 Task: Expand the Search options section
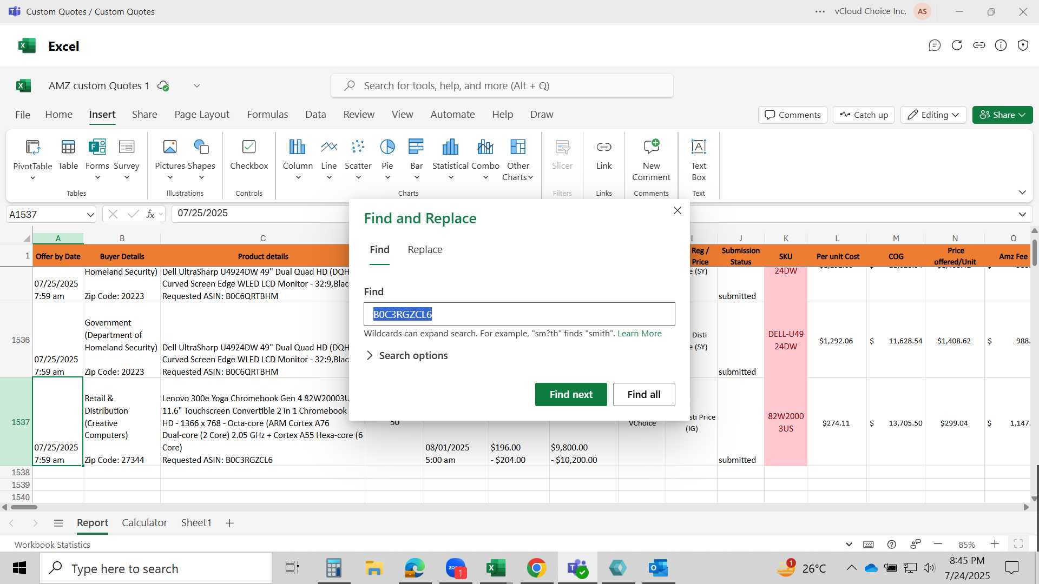(407, 355)
